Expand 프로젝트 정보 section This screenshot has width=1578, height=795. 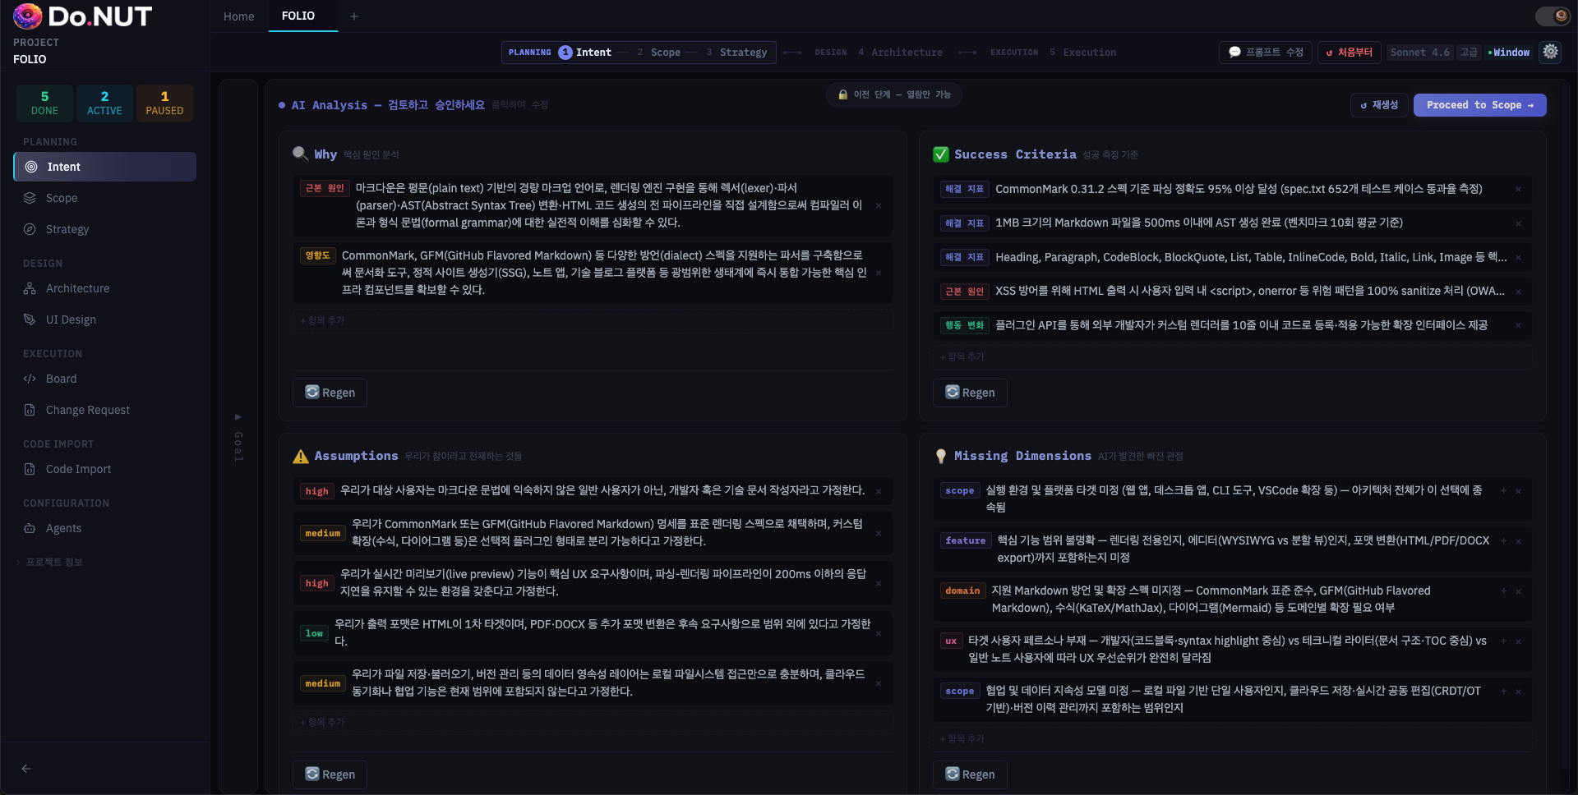click(x=50, y=562)
